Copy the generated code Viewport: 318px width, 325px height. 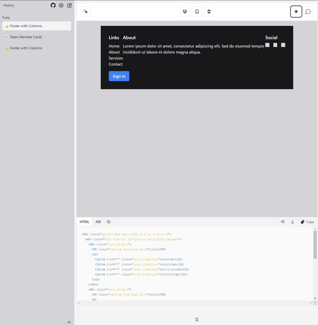[307, 222]
